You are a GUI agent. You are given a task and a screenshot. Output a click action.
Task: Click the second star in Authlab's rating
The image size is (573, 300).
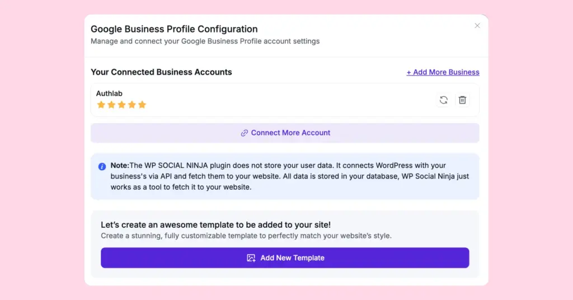point(111,105)
